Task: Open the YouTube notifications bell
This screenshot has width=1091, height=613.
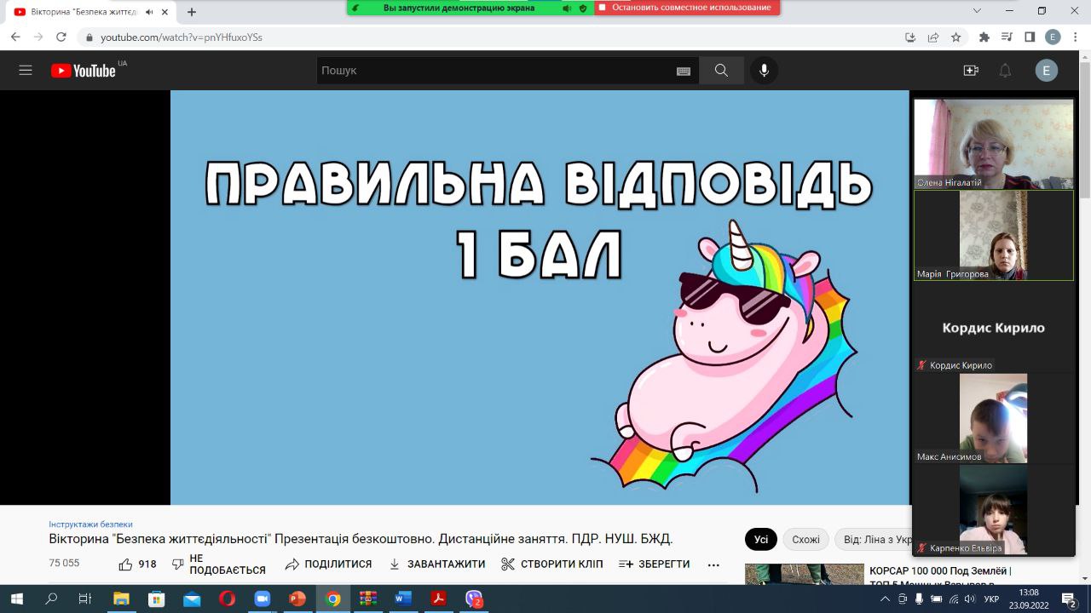Action: click(x=1005, y=71)
